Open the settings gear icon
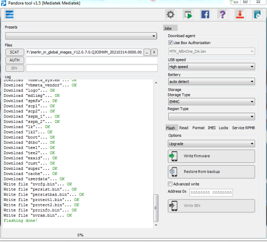The image size is (267, 242). 171,15
